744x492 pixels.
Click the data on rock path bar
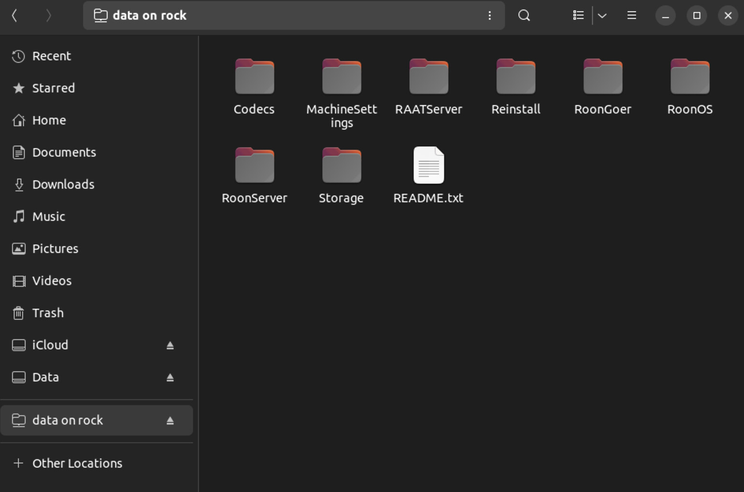[x=149, y=15]
